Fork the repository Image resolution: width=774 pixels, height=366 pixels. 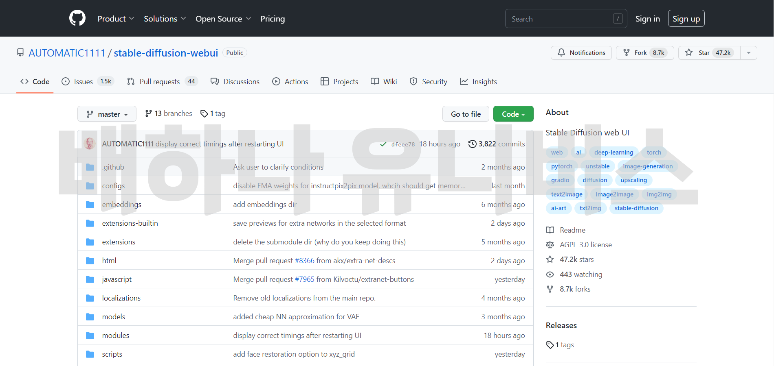click(x=644, y=53)
